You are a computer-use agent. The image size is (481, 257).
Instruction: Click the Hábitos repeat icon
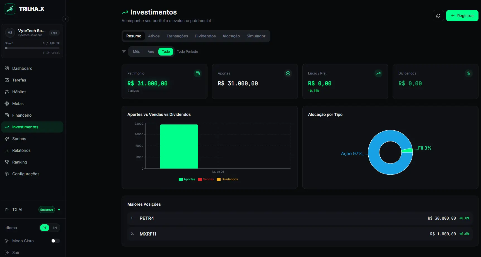(7, 92)
